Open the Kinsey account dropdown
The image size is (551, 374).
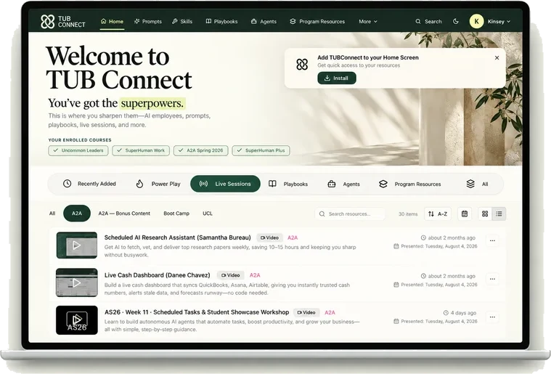[499, 22]
